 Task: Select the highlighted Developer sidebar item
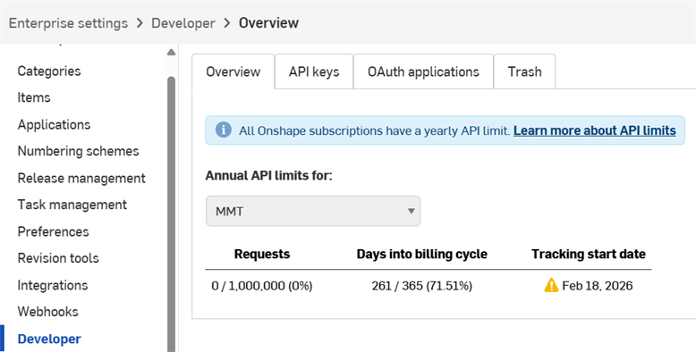tap(49, 339)
